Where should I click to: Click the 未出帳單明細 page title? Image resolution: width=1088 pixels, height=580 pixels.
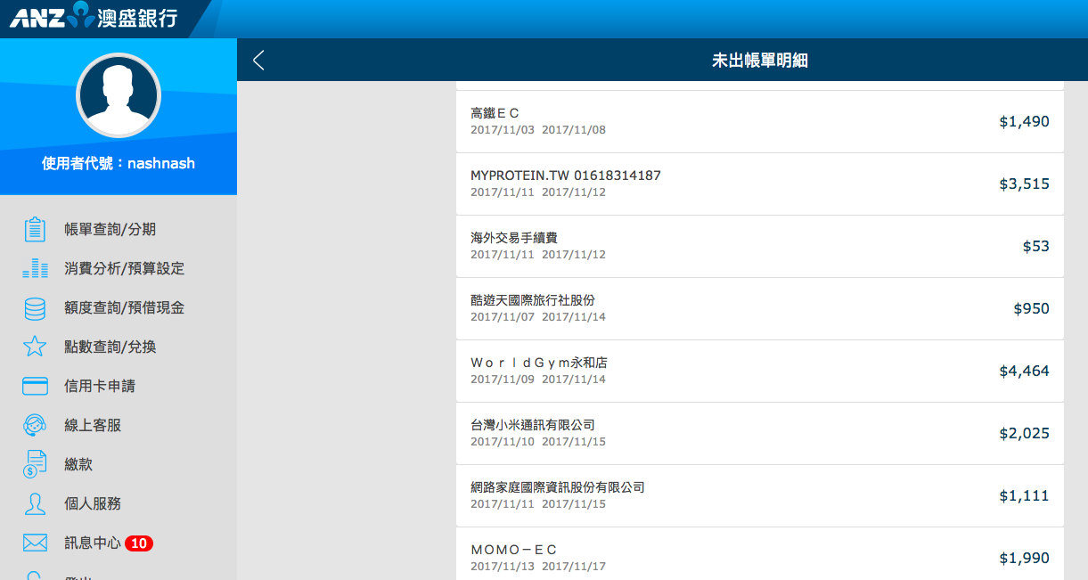[x=760, y=61]
